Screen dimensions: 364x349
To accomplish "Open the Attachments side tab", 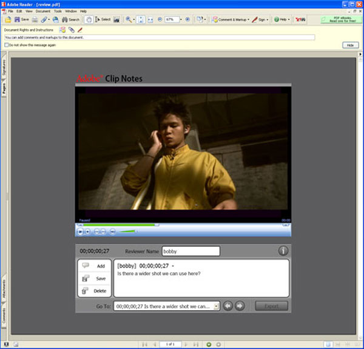I will (x=4, y=289).
